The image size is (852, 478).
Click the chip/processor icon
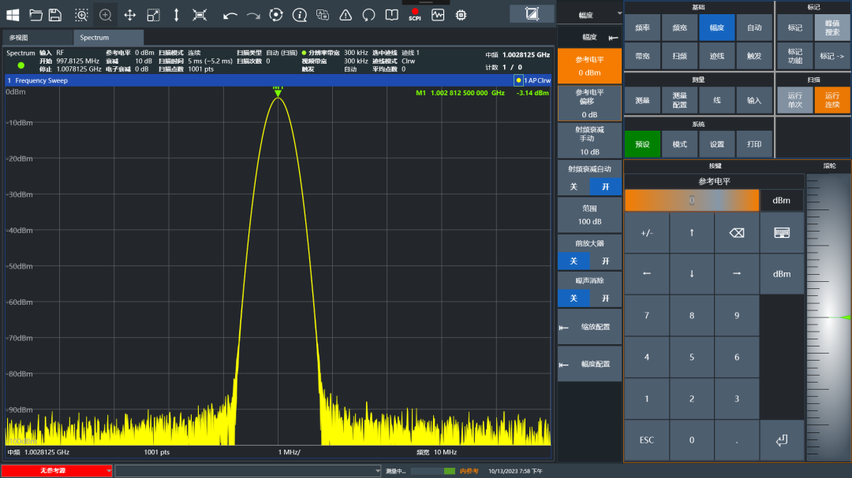(461, 15)
